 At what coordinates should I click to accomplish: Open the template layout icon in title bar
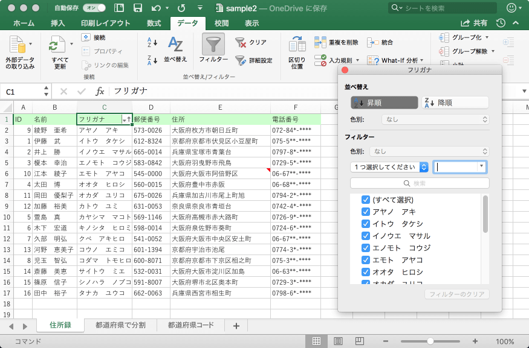point(119,8)
